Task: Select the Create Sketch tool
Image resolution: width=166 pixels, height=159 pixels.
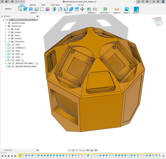Action: (20, 9)
